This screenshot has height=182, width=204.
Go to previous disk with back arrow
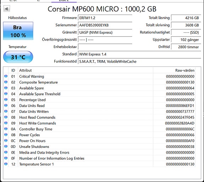pos(7,9)
